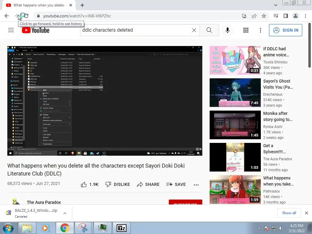Open 'What happens when you take' thumbnail
The width and height of the screenshot is (312, 234).
click(x=235, y=189)
